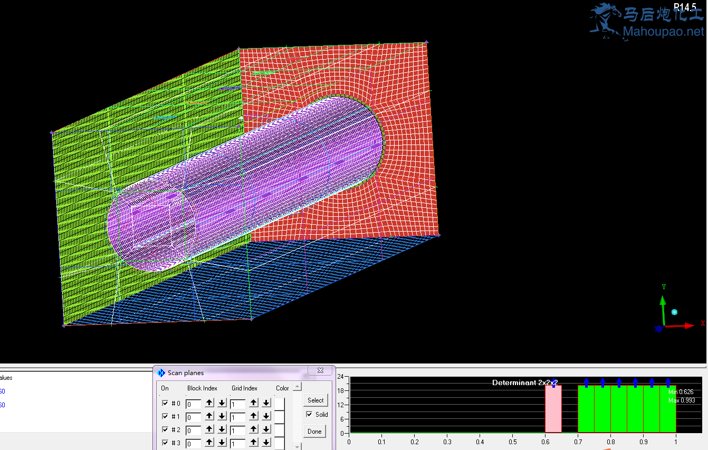Select the green histogram bar at 0.9–0.95
The image size is (708, 450).
pos(652,409)
